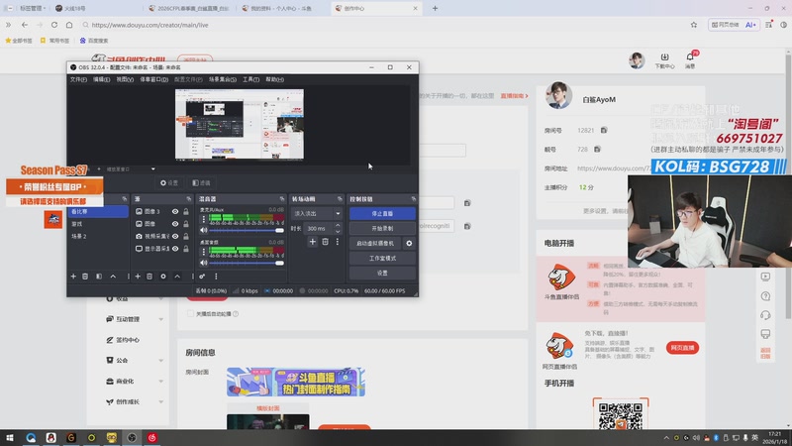The image size is (792, 446).
Task: Click the 开始录制 button
Action: click(382, 228)
